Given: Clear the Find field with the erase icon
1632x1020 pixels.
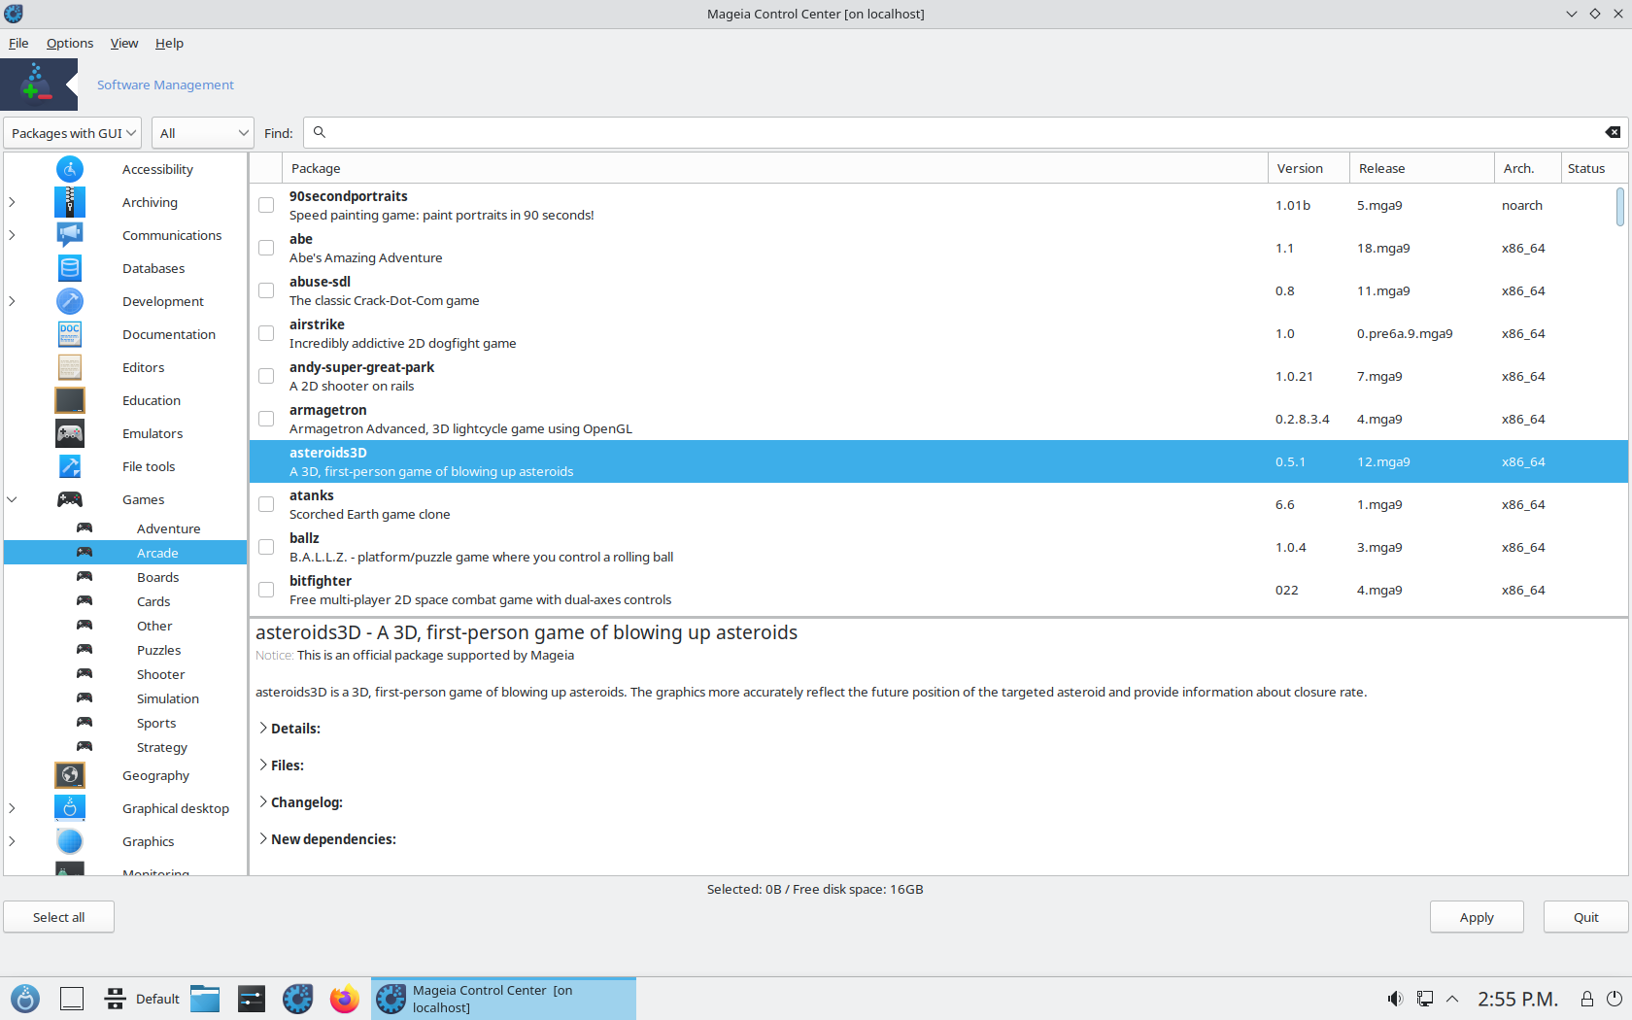Looking at the screenshot, I should pyautogui.click(x=1613, y=132).
